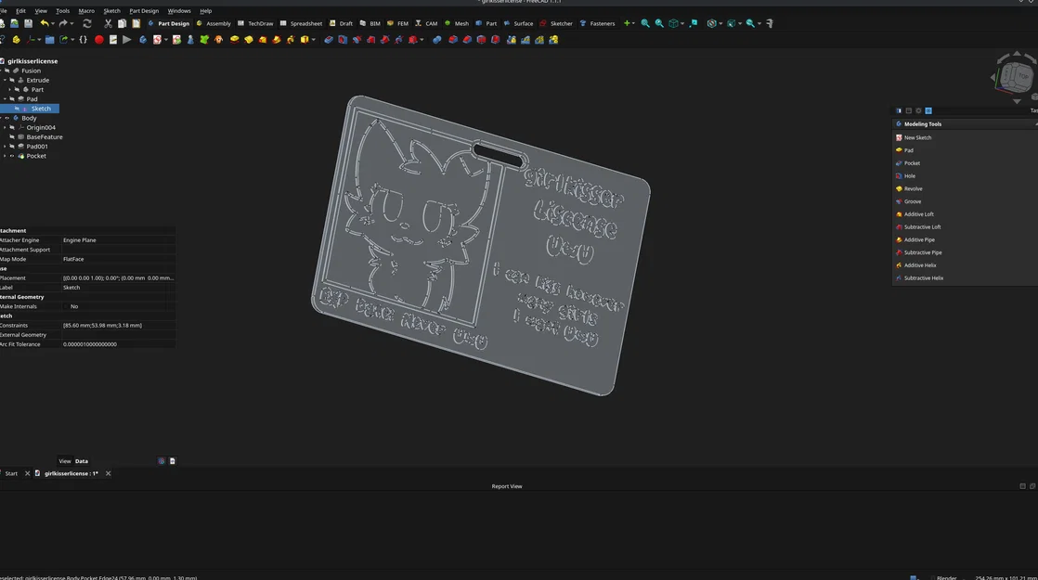Hide the Pocket feature via eye icon
Image resolution: width=1038 pixels, height=580 pixels.
[x=12, y=156]
